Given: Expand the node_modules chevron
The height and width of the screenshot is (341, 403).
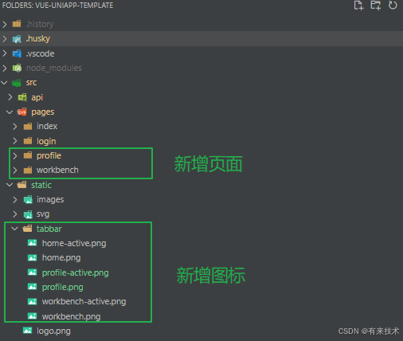Looking at the screenshot, I should click(5, 69).
